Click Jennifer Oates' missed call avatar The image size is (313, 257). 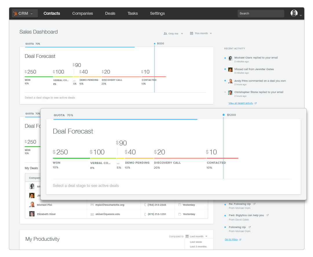[x=230, y=70]
